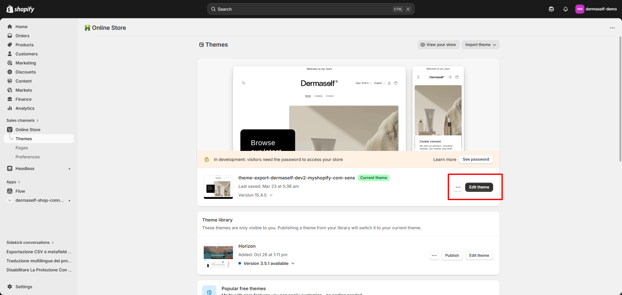Click the Flow app icon
The height and width of the screenshot is (295, 622).
(x=10, y=191)
